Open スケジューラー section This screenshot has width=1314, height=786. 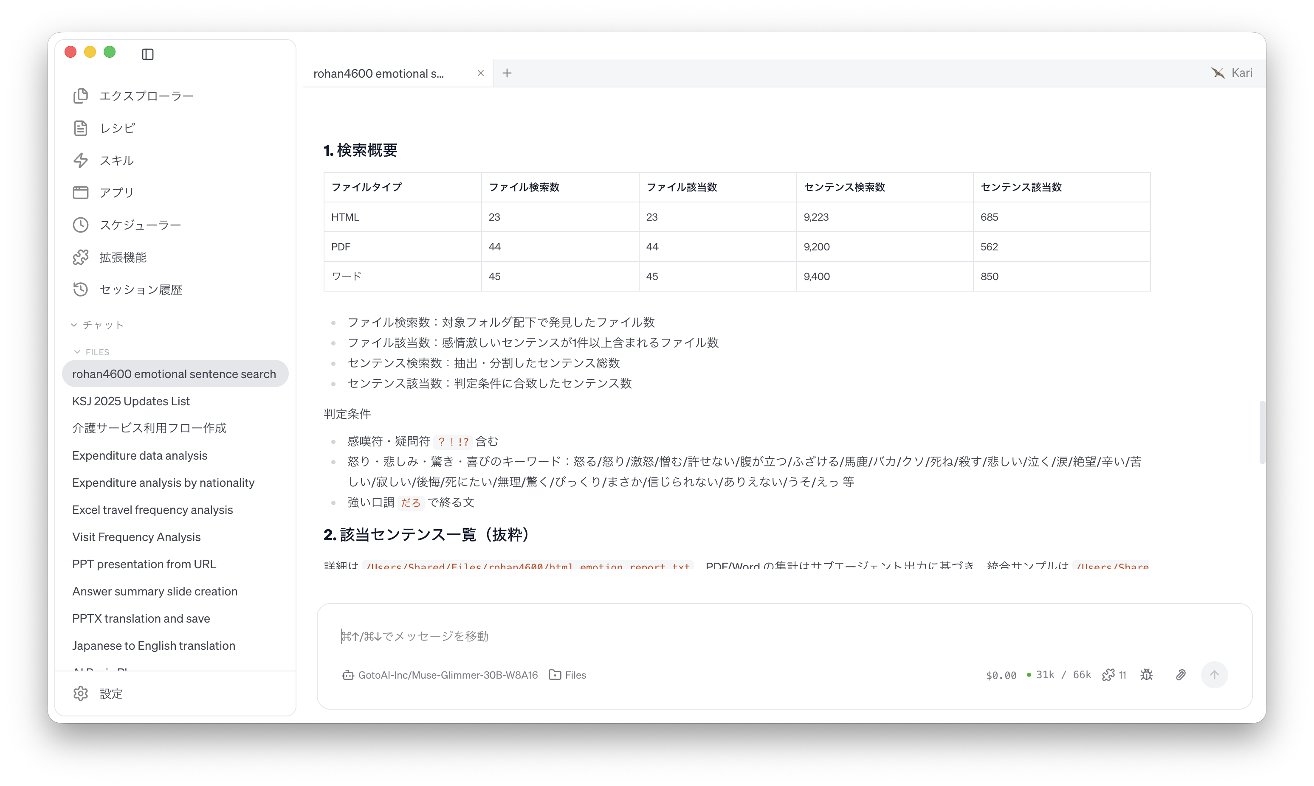pos(127,225)
